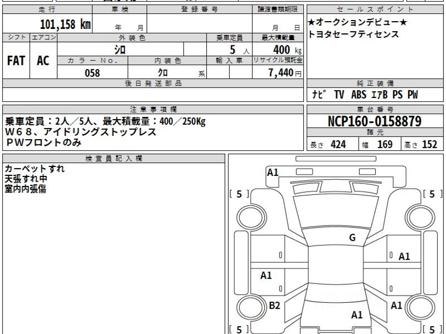Click the G mark on the windshield diagram
Screen dimensions: 446x334
(x=353, y=238)
